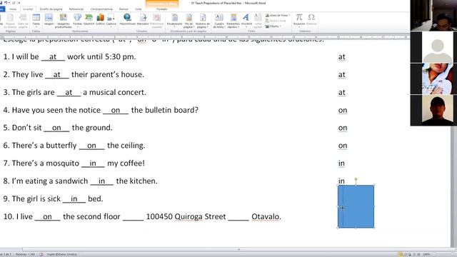Click the word 'Otavalo' in sentence 10
Viewport: 457px width, 257px height.
266,217
